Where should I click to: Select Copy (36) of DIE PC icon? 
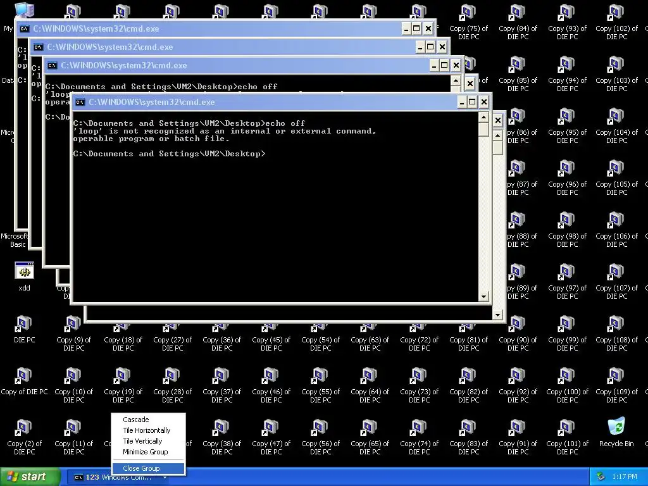point(221,338)
